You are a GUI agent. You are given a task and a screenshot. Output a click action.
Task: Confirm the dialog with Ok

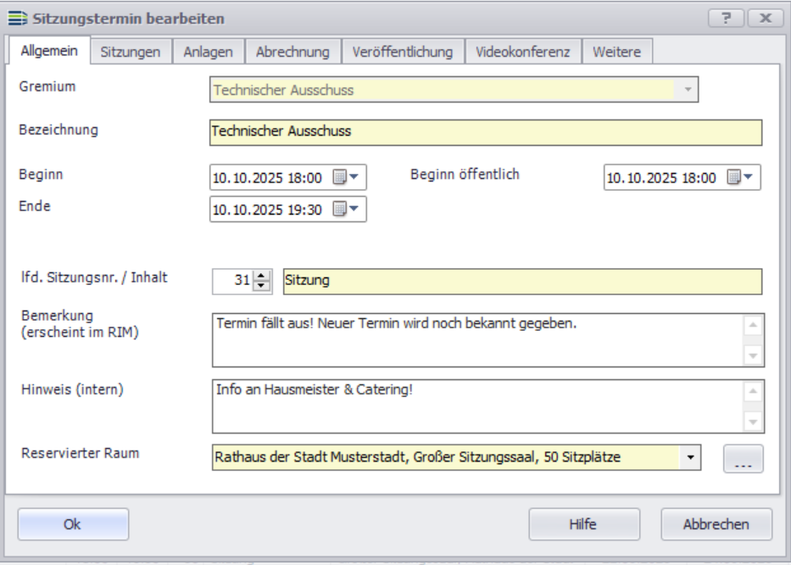[x=73, y=524]
